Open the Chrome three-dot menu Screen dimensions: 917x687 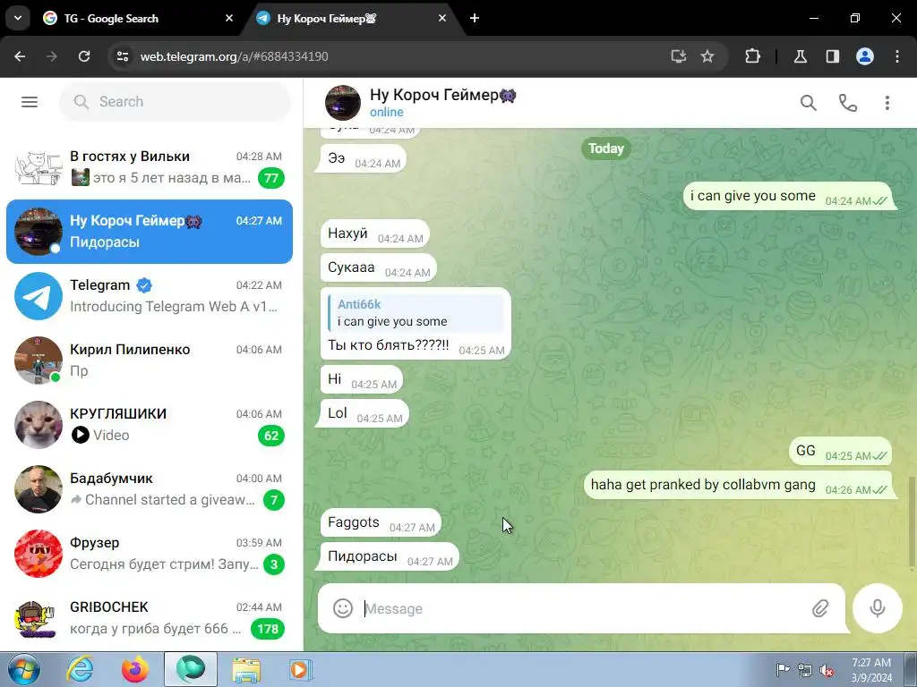tap(897, 56)
